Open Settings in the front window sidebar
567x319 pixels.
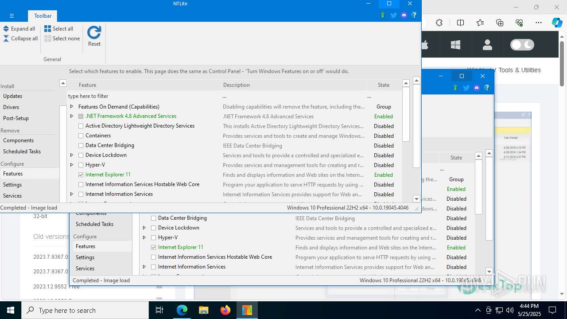click(12, 185)
